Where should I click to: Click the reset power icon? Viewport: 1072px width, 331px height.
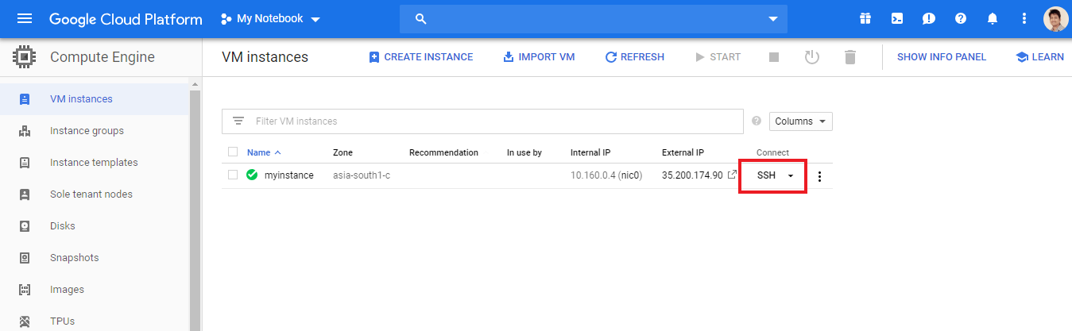(x=811, y=57)
